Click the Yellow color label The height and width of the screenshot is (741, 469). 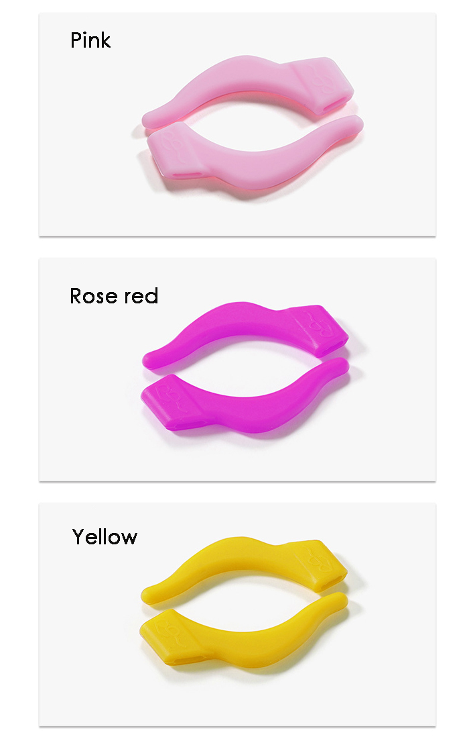[x=105, y=537]
